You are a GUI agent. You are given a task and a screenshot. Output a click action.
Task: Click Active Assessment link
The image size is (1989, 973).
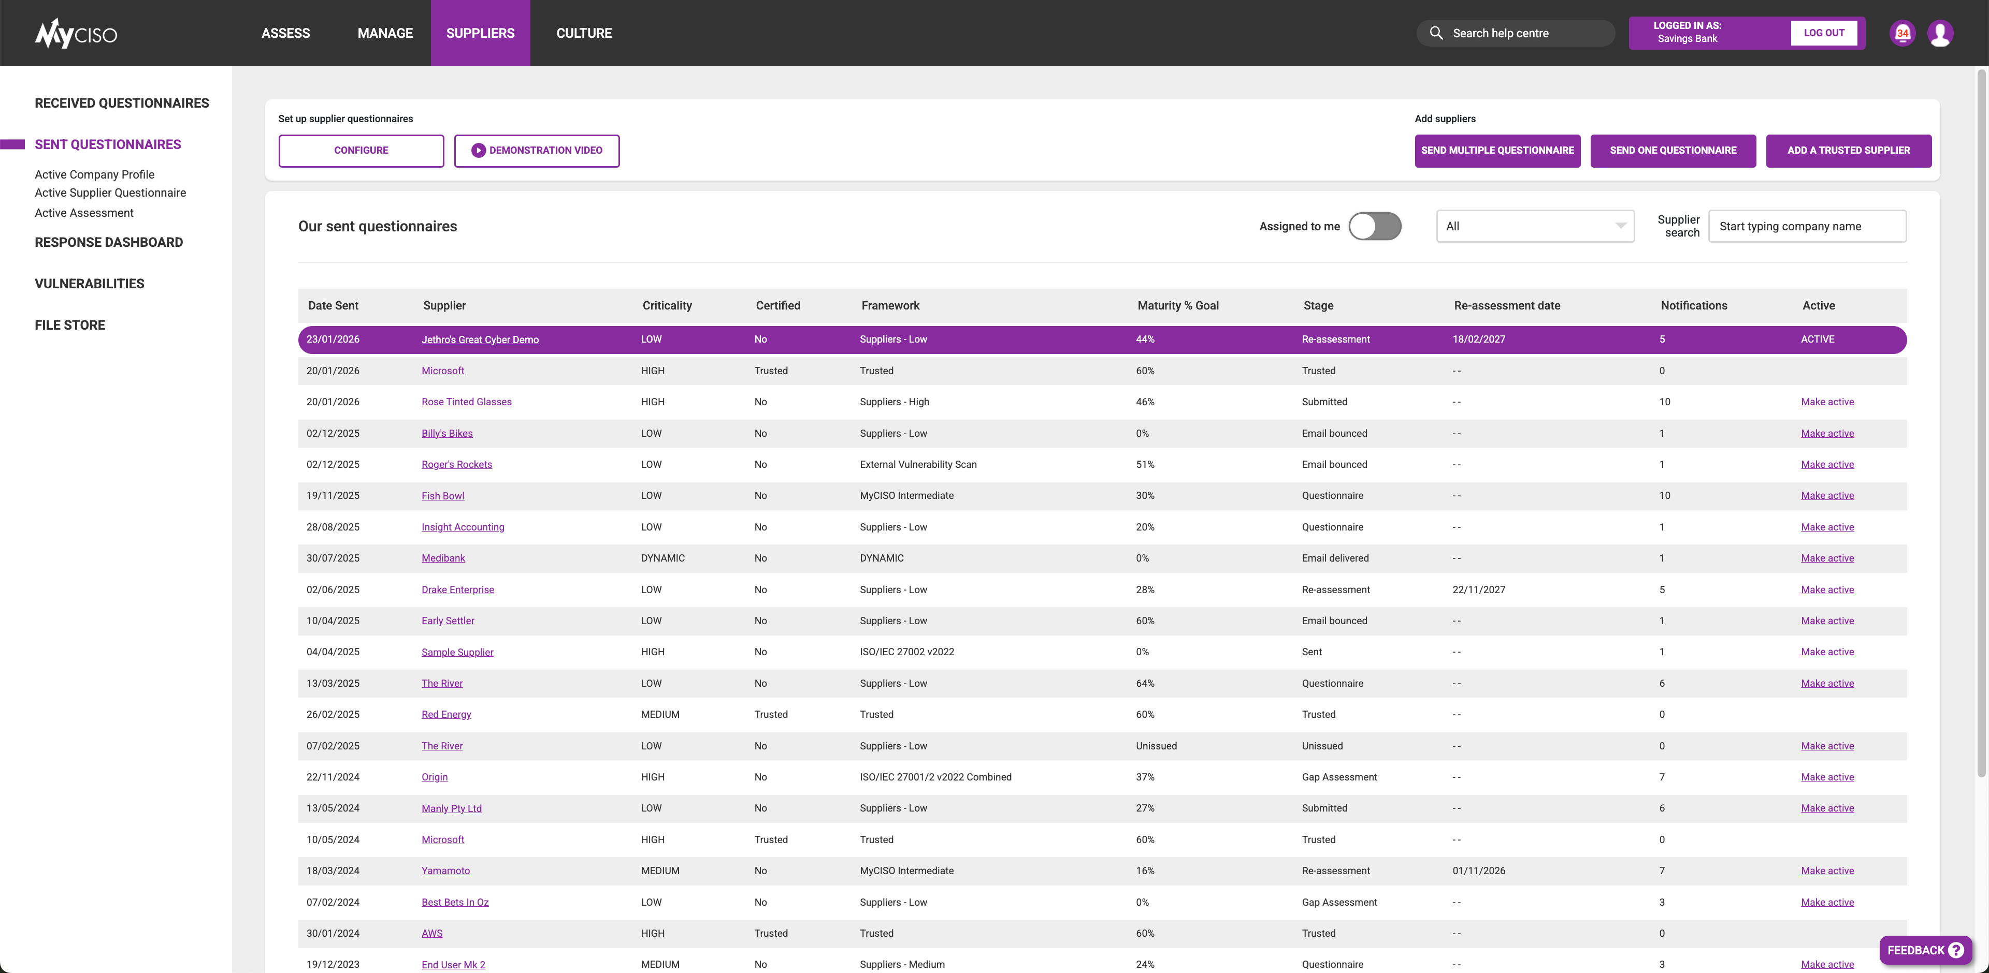[x=84, y=213]
